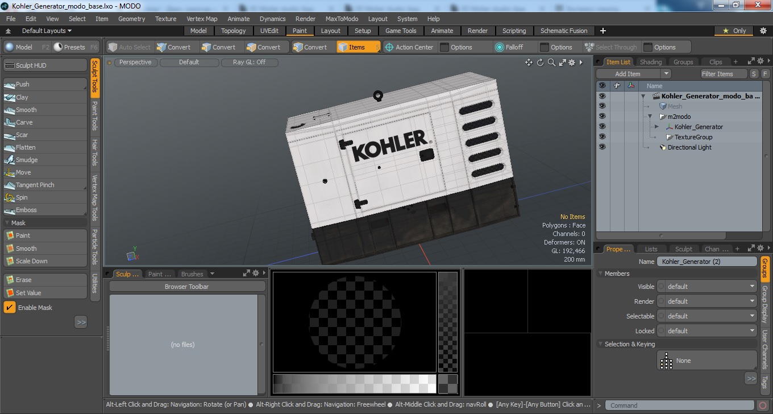Open the Shading panel tab
Image resolution: width=773 pixels, height=414 pixels.
[x=651, y=62]
